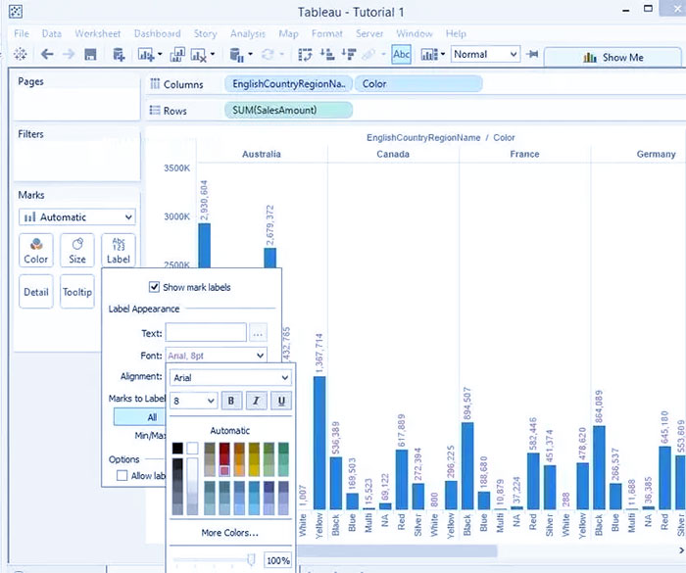
Task: Duplicate the sheet icon
Action: point(177,55)
